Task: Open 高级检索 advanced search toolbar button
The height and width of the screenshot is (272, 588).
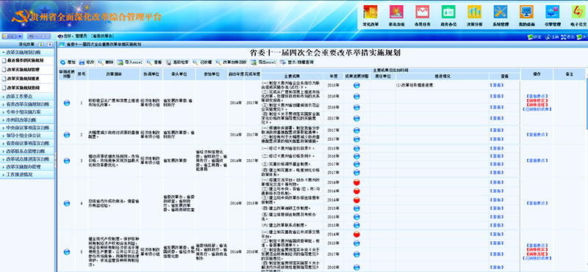Action: 177,62
